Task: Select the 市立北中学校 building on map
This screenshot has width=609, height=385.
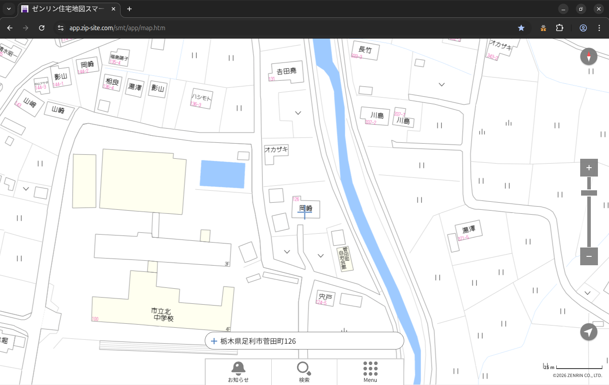Action: point(163,314)
